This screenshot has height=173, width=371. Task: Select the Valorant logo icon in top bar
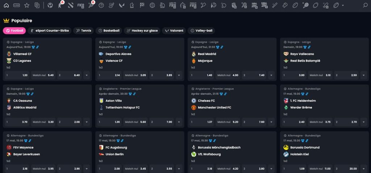click(x=122, y=5)
